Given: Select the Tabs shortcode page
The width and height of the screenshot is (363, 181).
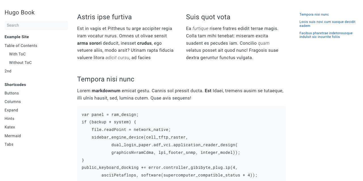Looking at the screenshot, I should tap(9, 144).
